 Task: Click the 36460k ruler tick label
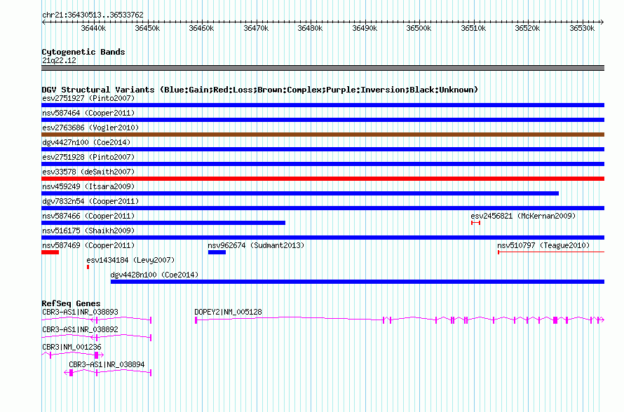201,28
